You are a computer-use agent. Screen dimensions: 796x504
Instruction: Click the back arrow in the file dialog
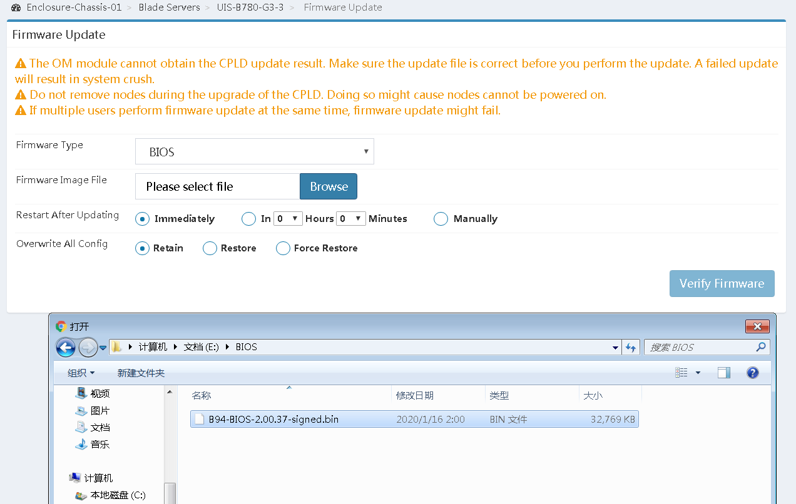(x=66, y=347)
